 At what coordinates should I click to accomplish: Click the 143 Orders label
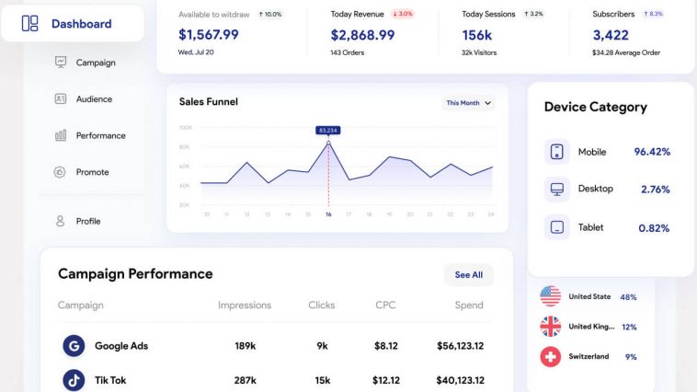point(348,52)
